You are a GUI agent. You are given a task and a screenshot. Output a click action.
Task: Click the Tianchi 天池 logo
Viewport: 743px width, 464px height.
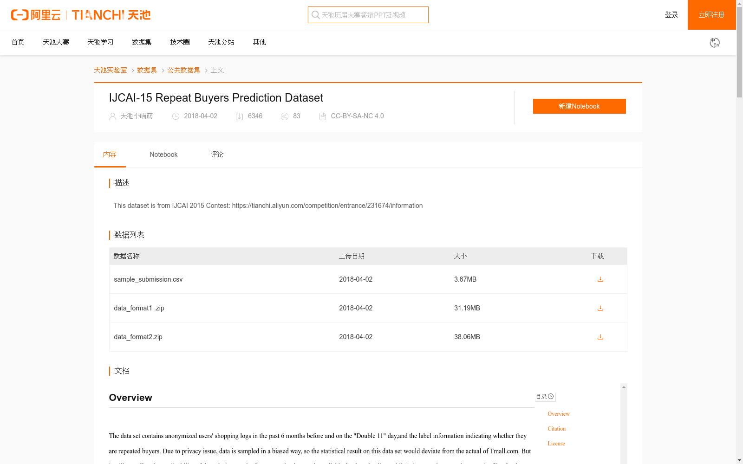(111, 15)
